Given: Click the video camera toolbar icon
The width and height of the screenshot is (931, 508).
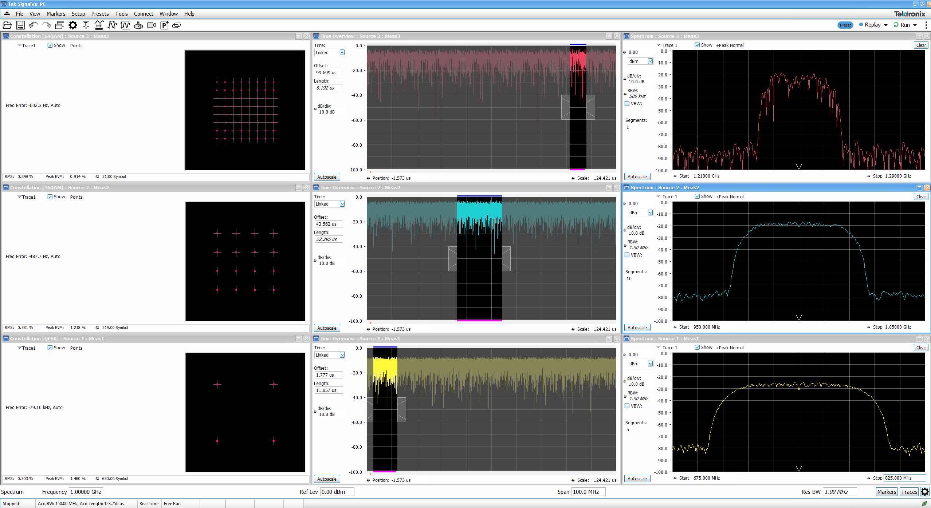Looking at the screenshot, I should point(151,25).
